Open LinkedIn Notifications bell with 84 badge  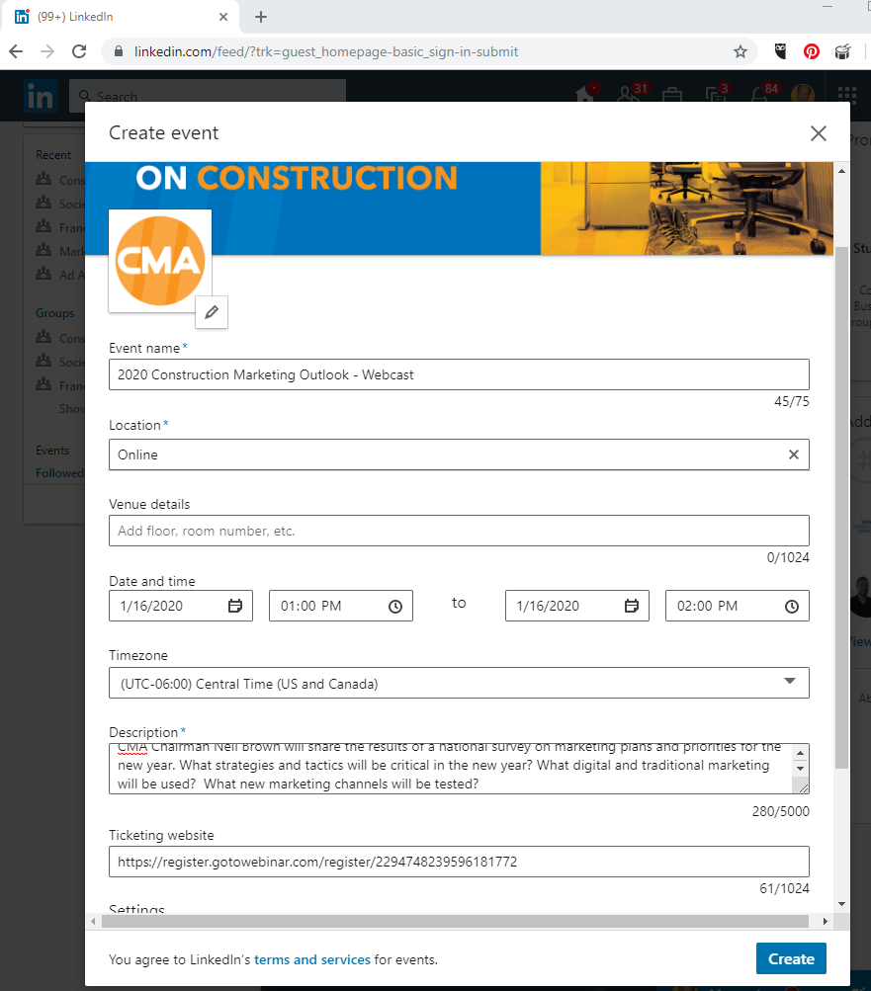pos(763,93)
